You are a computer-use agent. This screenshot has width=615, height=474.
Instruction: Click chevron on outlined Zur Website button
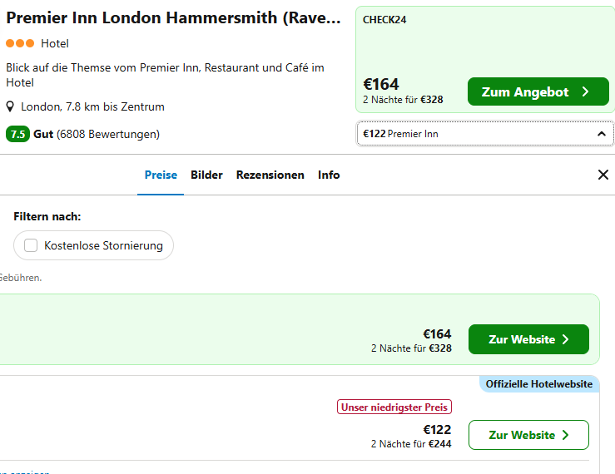[x=565, y=435]
